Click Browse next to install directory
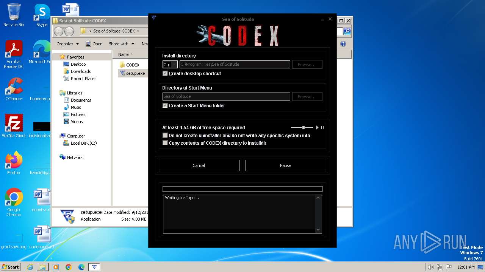 (307, 65)
